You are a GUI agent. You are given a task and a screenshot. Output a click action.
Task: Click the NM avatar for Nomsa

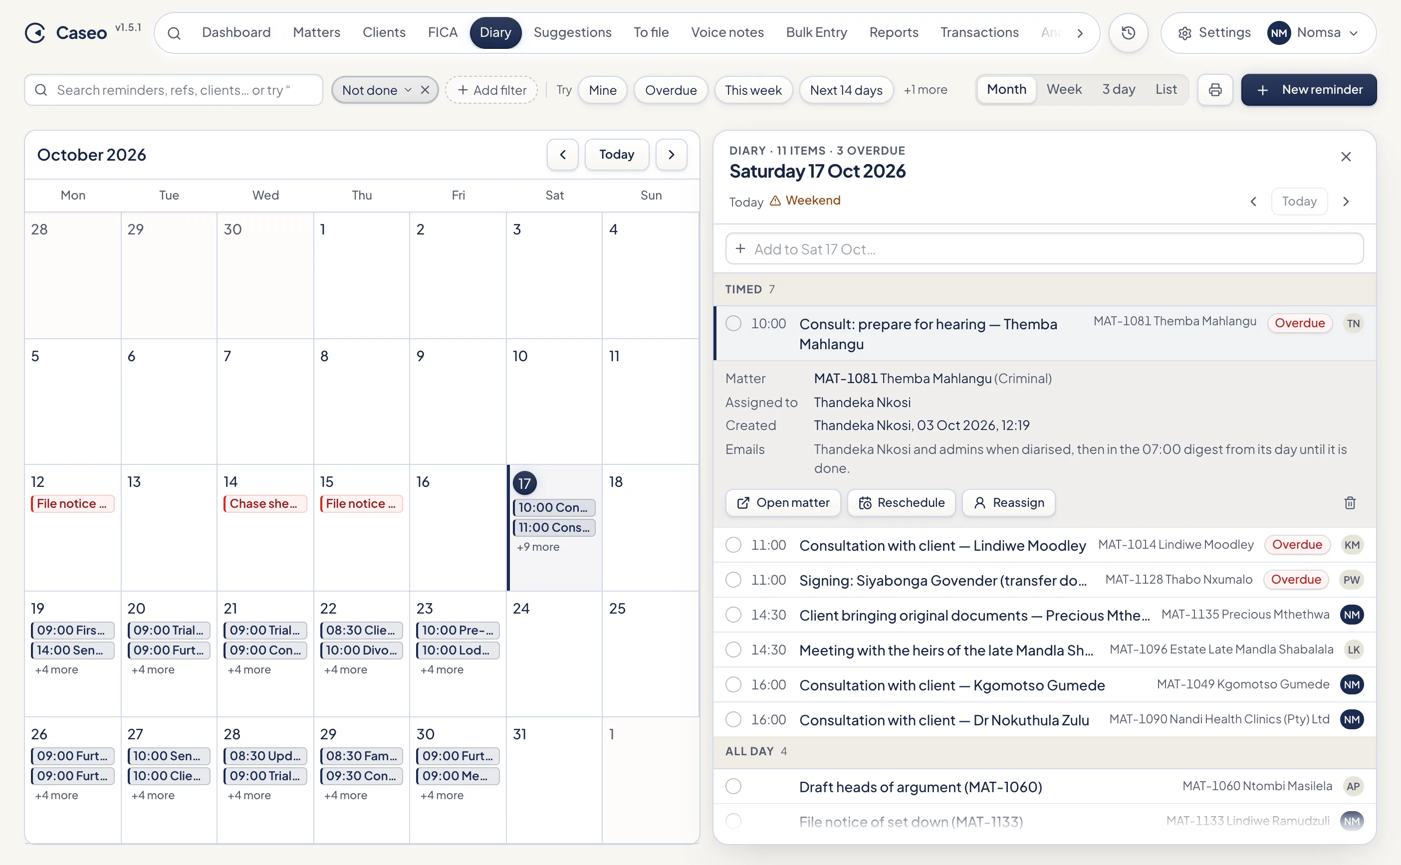tap(1279, 32)
